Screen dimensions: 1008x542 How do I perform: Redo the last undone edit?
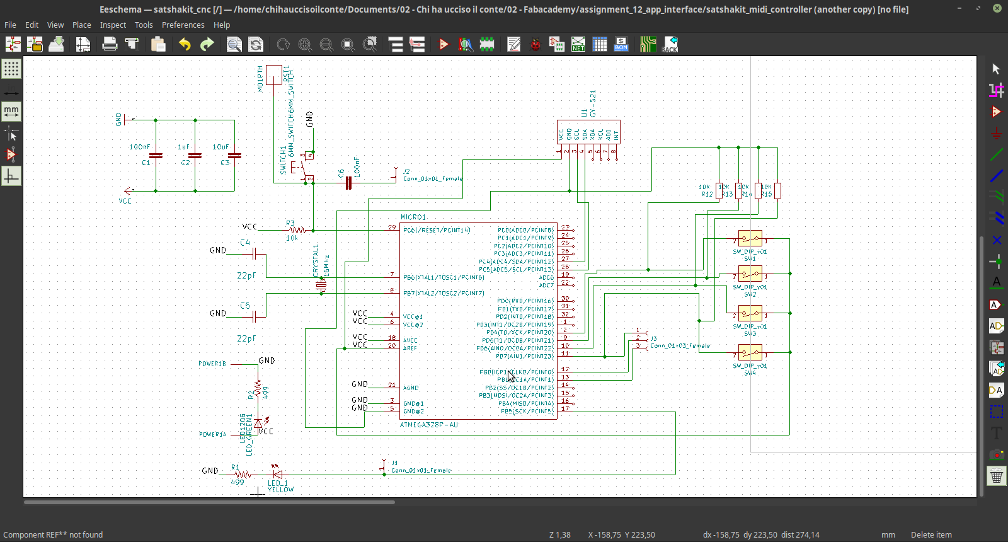point(207,44)
